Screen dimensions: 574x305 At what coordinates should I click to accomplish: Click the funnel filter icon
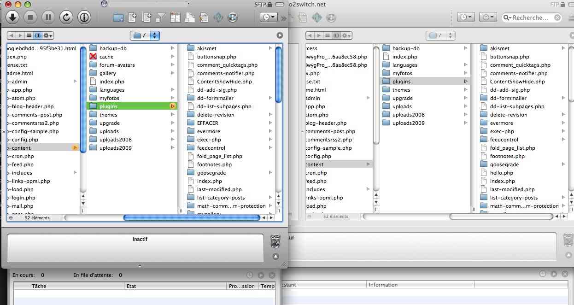[x=160, y=18]
